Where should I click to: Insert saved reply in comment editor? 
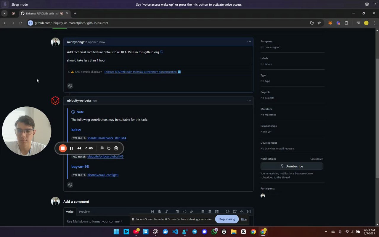coord(242,212)
